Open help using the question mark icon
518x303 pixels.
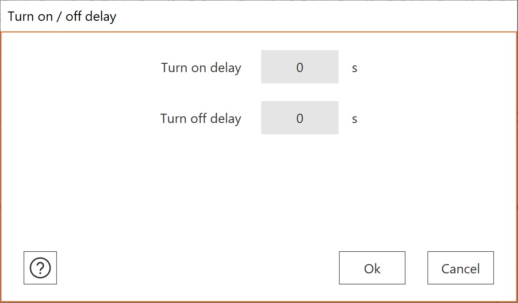click(x=40, y=268)
